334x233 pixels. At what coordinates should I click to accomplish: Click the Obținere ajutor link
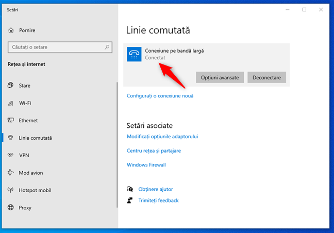(155, 189)
